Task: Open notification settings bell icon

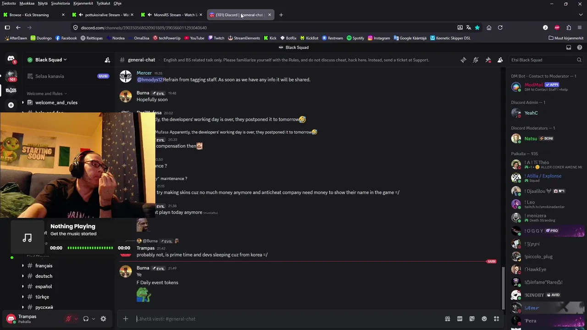Action: click(x=476, y=60)
